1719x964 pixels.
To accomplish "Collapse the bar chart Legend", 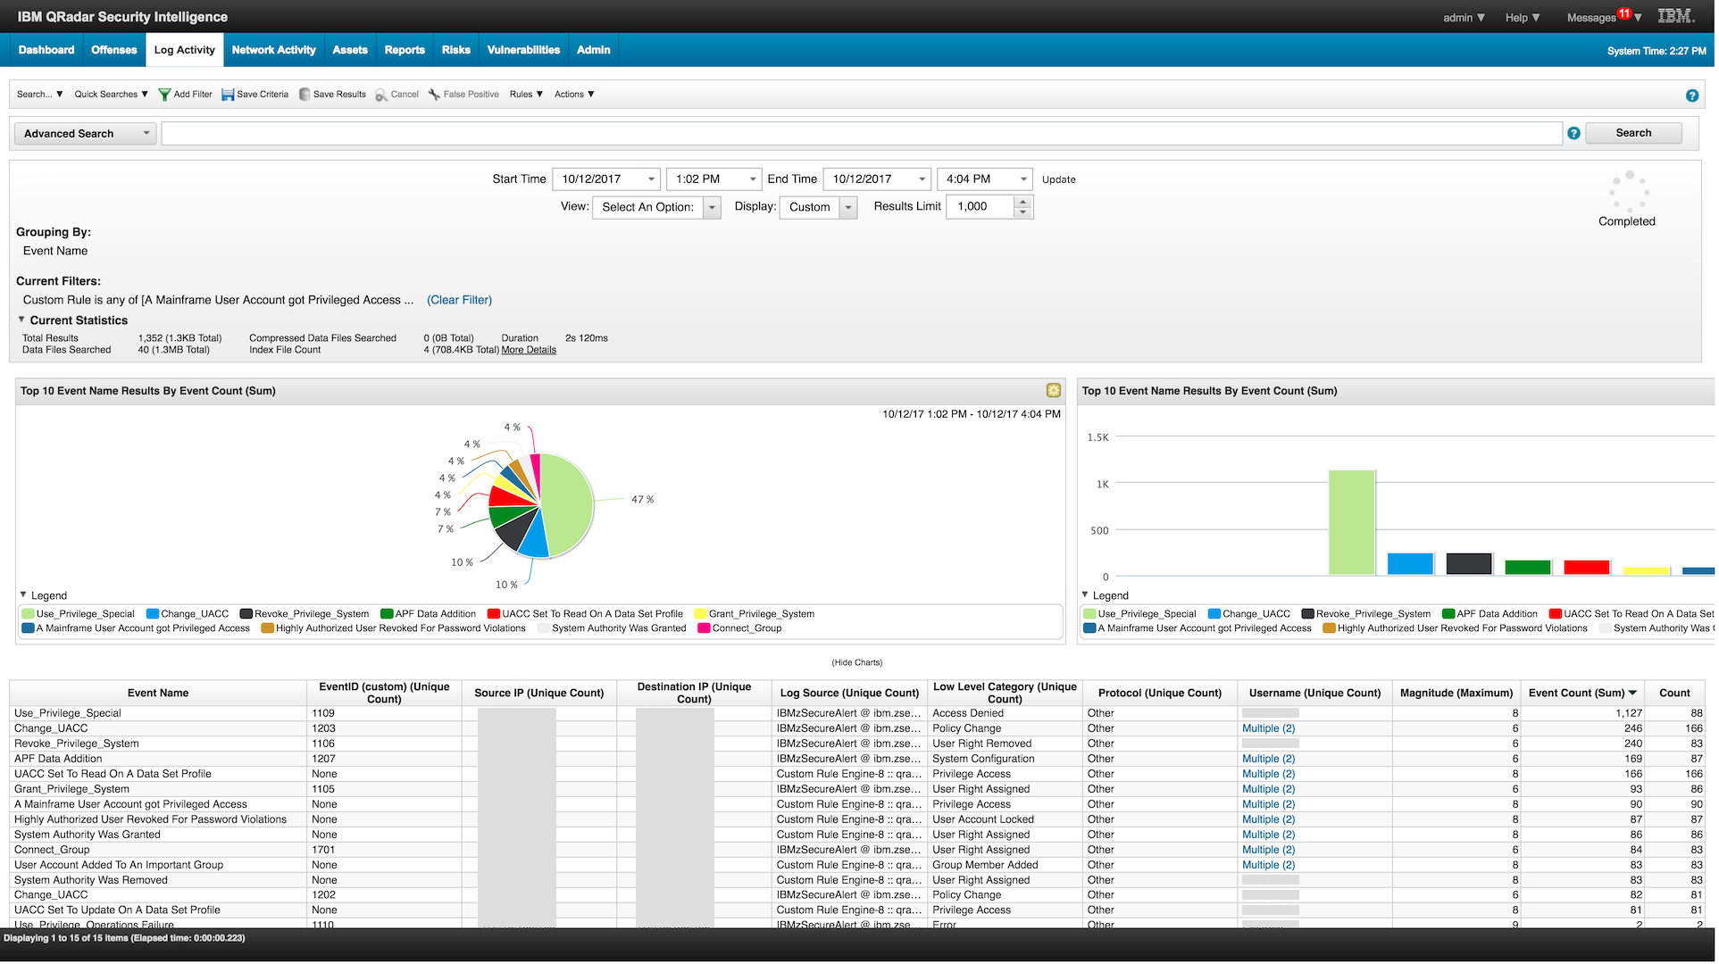I will 1085,594.
